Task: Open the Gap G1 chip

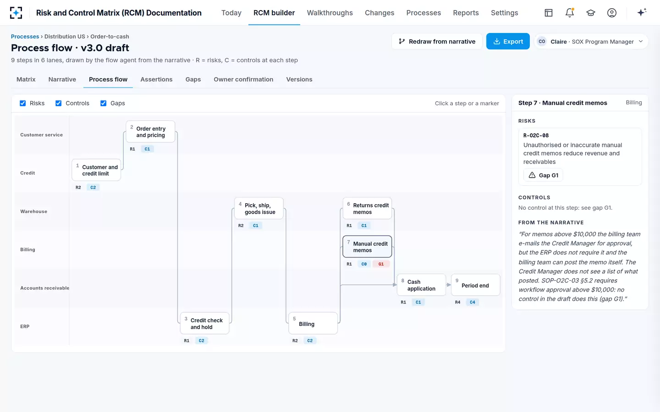Action: point(544,175)
